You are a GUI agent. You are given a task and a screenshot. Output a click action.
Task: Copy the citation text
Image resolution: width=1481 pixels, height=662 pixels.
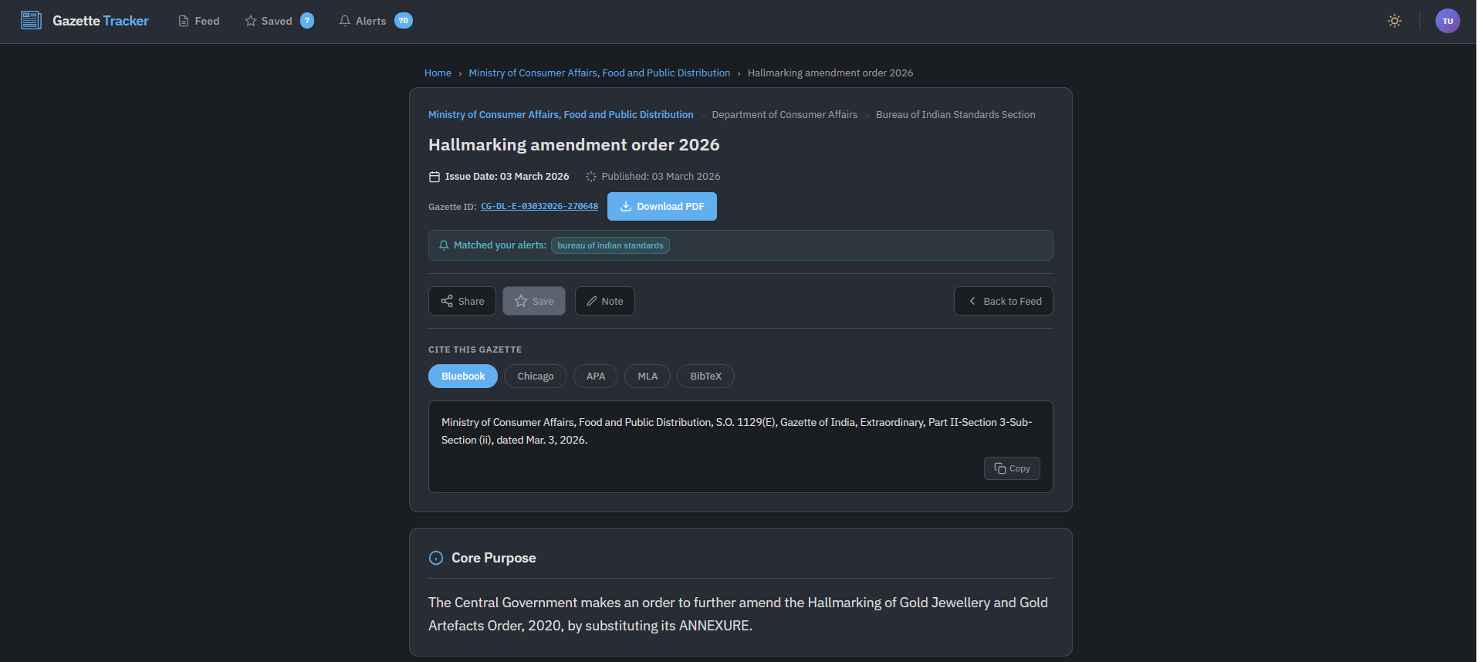tap(1012, 468)
